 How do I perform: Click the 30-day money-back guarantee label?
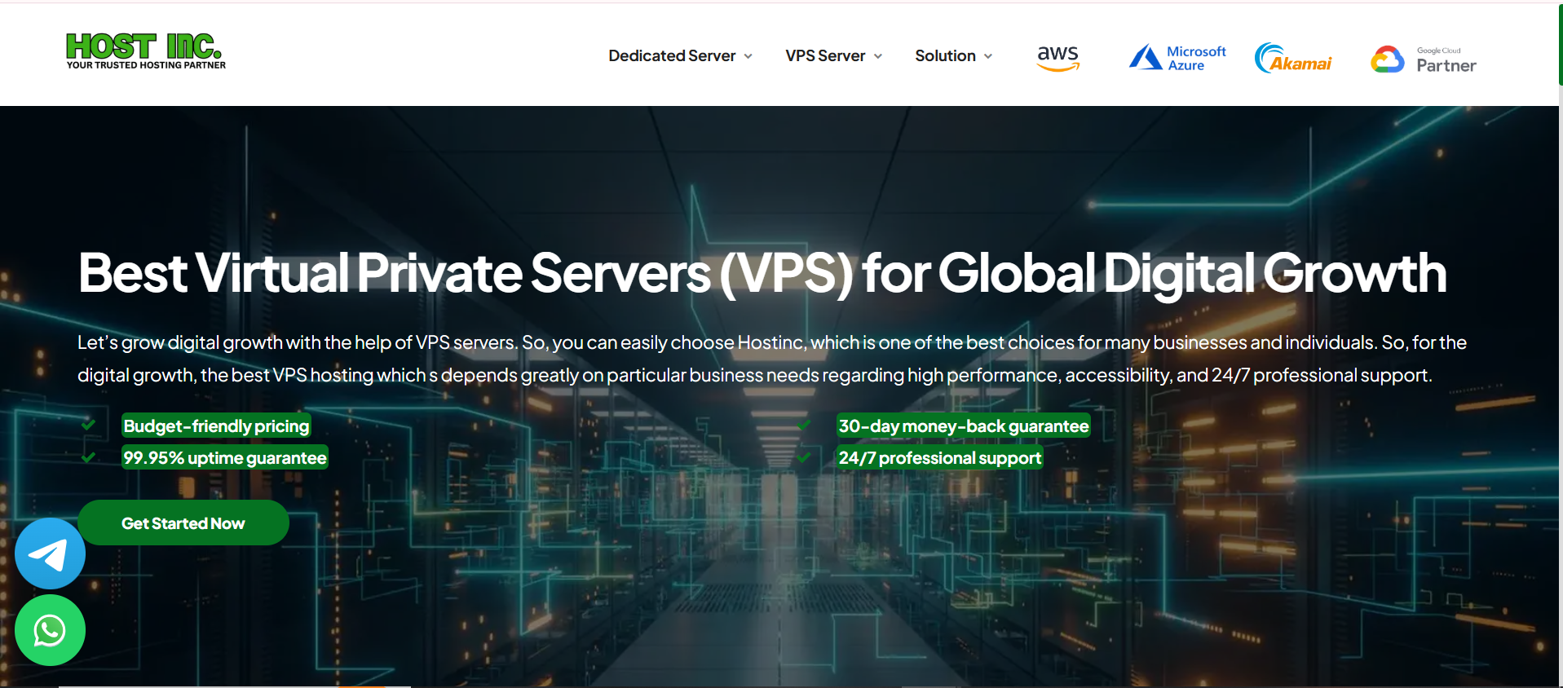click(964, 426)
